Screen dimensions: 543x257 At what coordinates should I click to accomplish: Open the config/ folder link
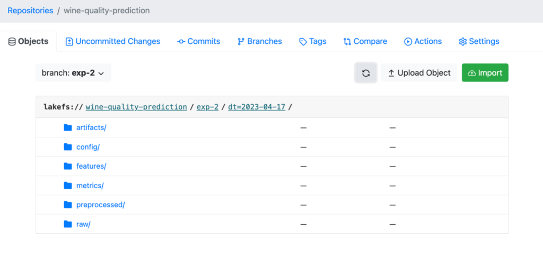pos(88,147)
